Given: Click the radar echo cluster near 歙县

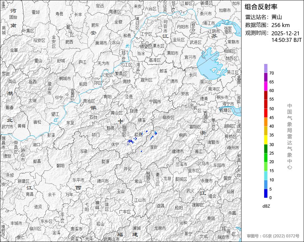Looking at the screenshot, I should click(130, 142).
